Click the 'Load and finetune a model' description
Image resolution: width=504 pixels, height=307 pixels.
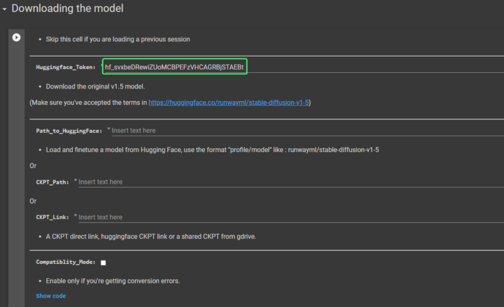212,150
